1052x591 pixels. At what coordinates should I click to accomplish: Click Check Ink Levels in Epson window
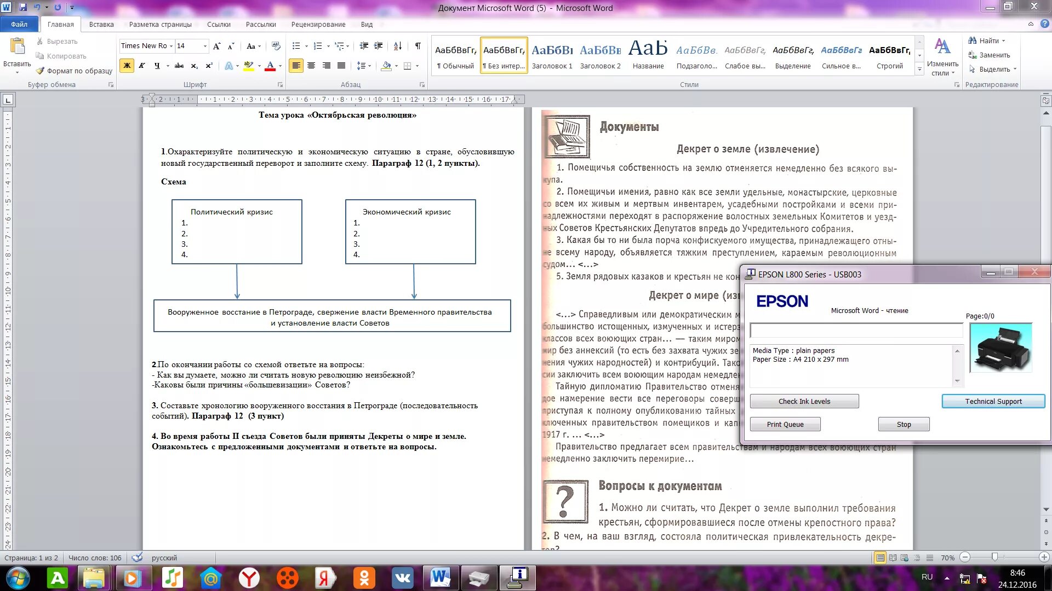(x=804, y=401)
